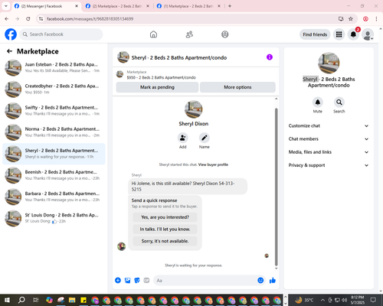Attach a photo file in composer

pyautogui.click(x=127, y=280)
